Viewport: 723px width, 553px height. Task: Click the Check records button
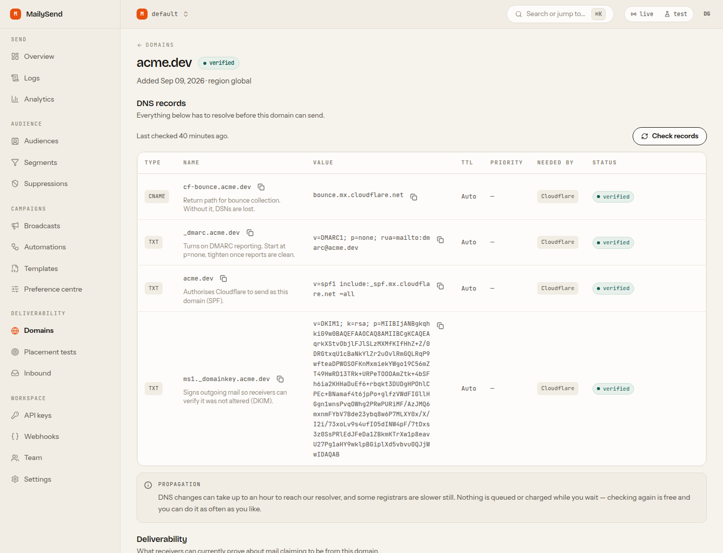click(669, 136)
